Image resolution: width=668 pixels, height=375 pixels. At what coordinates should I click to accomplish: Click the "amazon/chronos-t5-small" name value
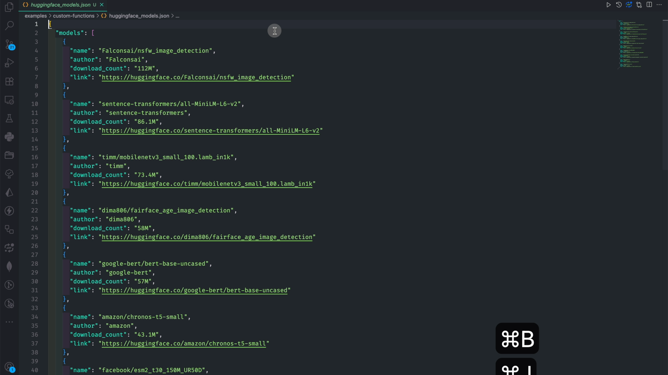[x=143, y=317]
